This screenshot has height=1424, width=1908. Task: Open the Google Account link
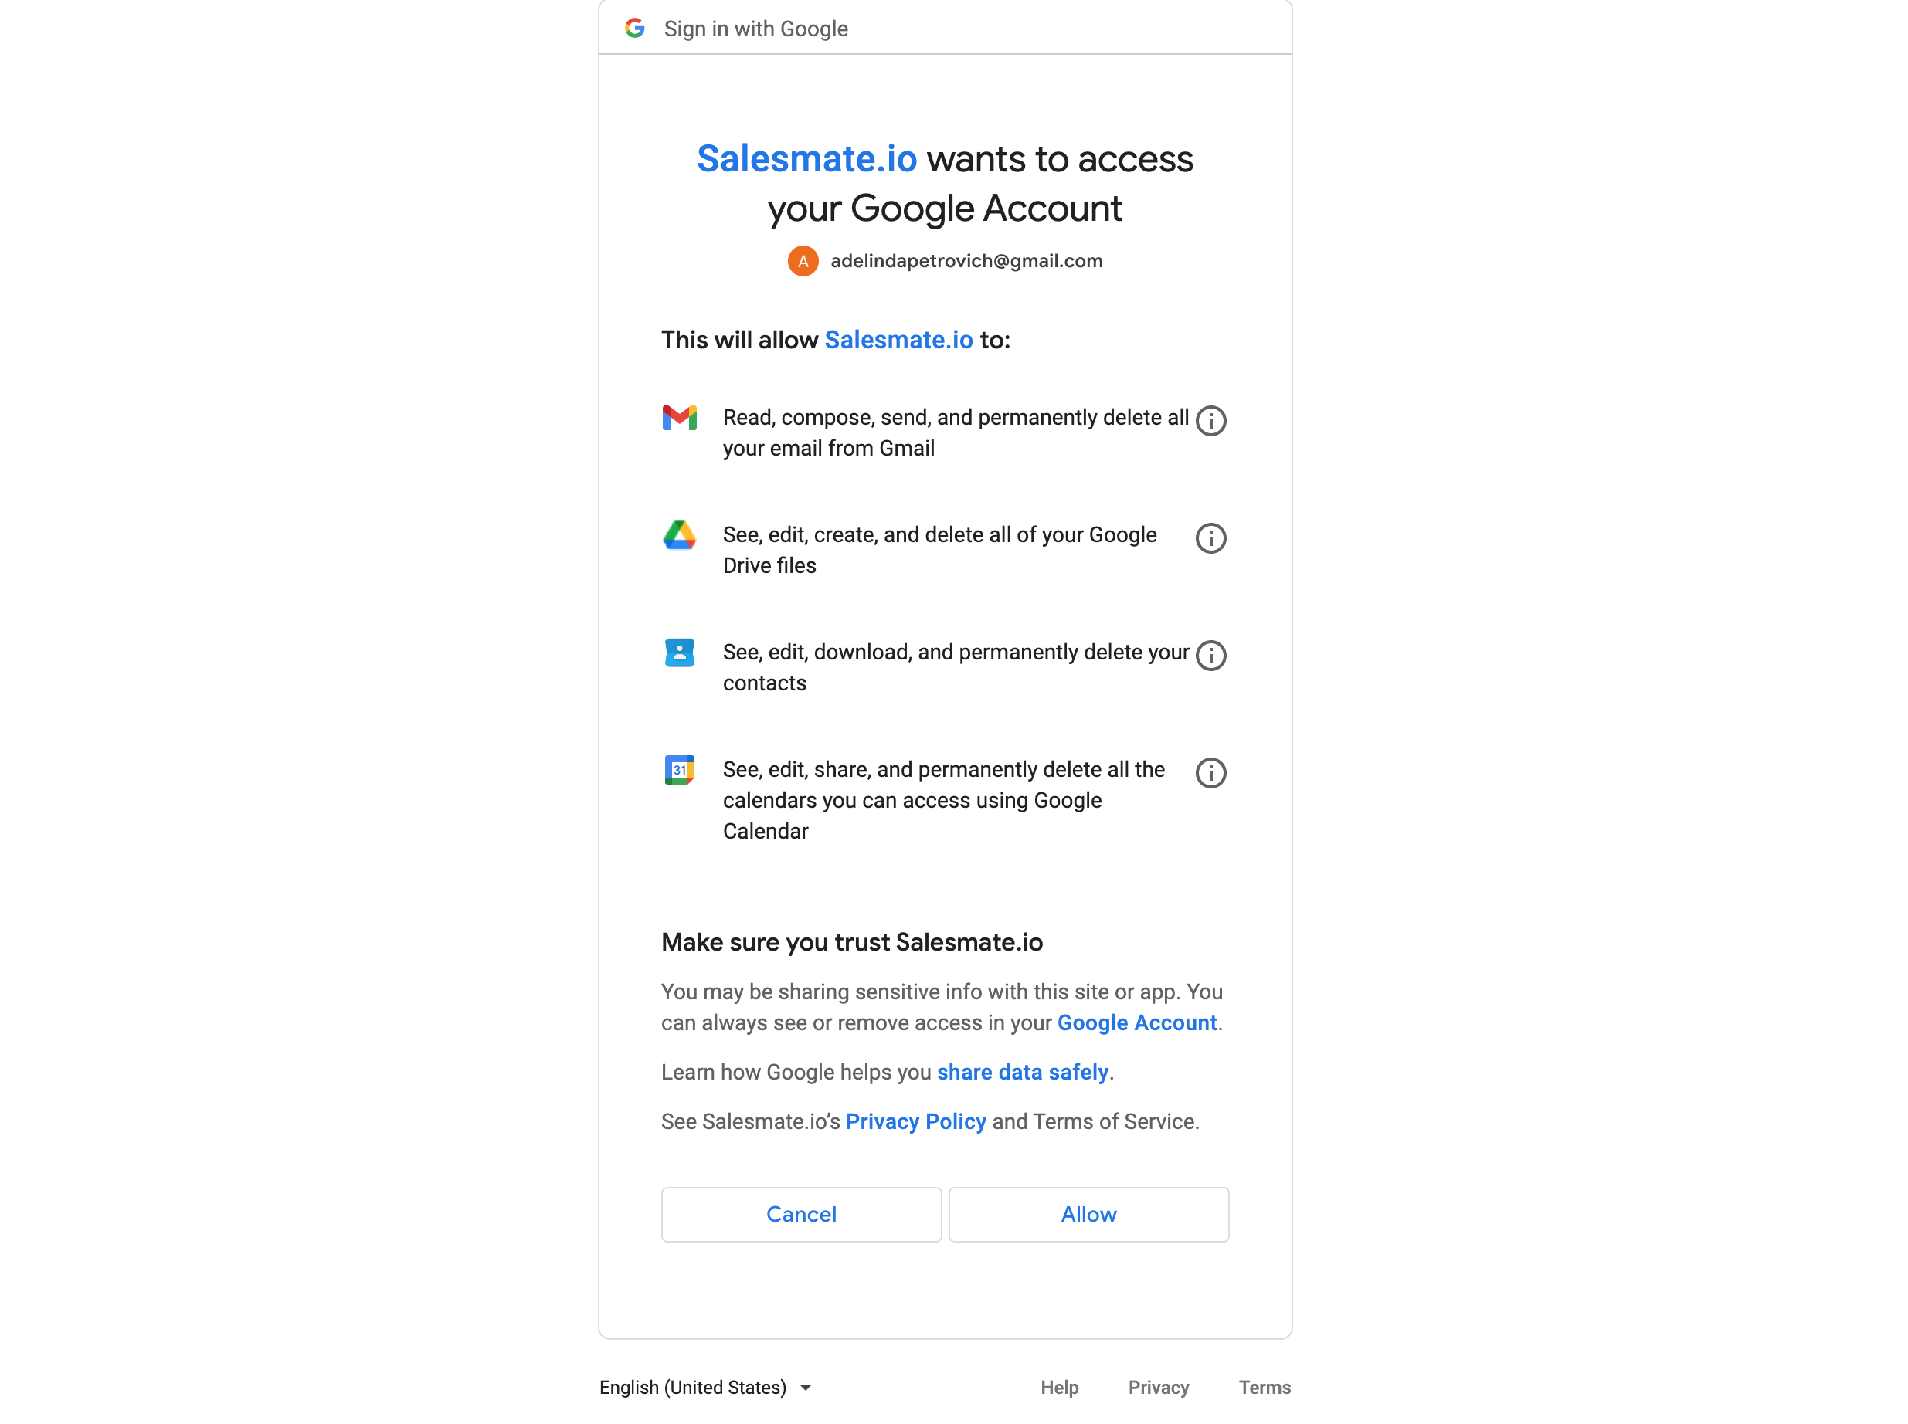coord(1136,1022)
